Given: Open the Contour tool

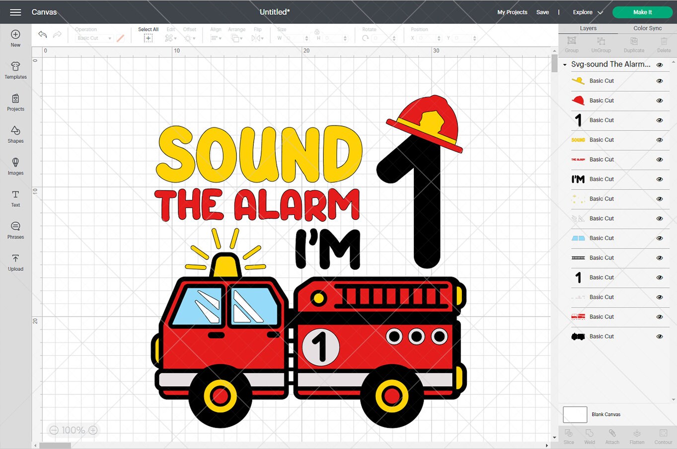Looking at the screenshot, I should point(663,436).
